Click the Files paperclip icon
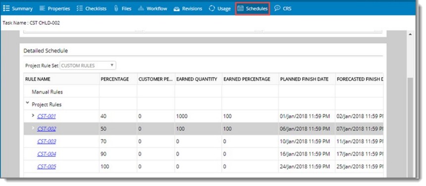Image resolution: width=426 pixels, height=186 pixels. click(116, 8)
